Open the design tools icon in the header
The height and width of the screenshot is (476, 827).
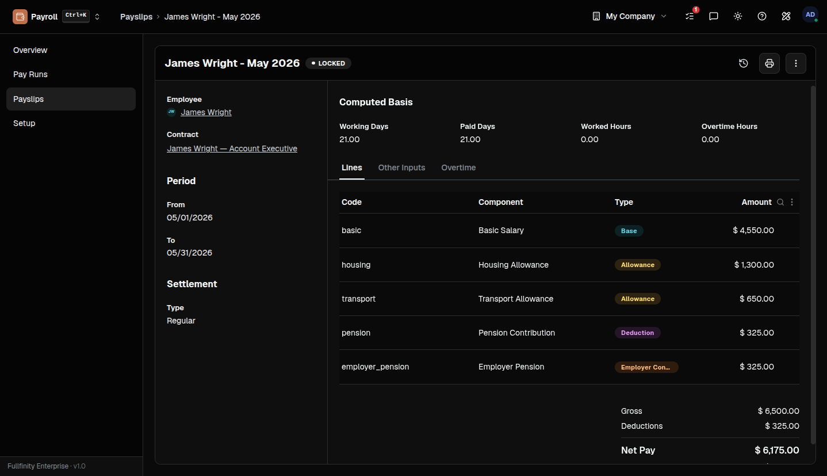(786, 16)
